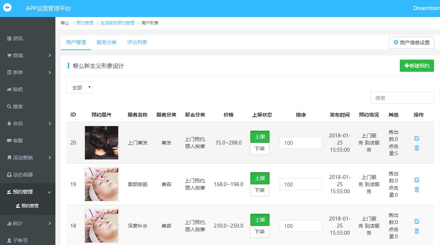The width and height of the screenshot is (440, 245).
Task: Click the 搜索 input field
Action: pyautogui.click(x=402, y=98)
